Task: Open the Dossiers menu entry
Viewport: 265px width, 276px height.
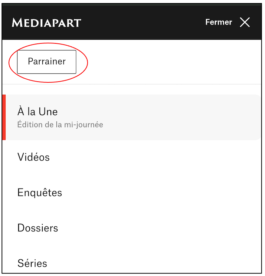Action: [x=38, y=228]
